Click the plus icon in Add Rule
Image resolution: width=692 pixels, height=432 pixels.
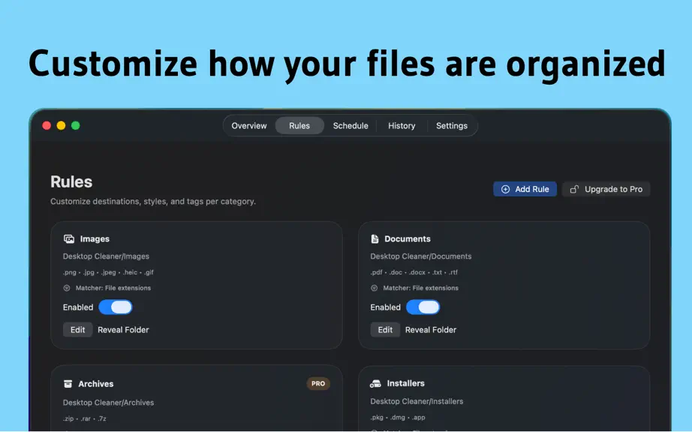tap(505, 189)
